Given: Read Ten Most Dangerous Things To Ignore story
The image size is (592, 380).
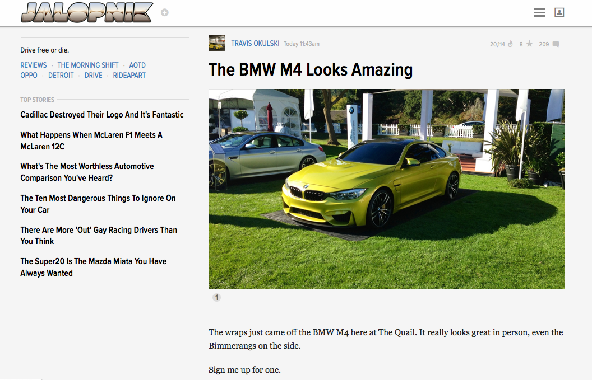Looking at the screenshot, I should (98, 204).
